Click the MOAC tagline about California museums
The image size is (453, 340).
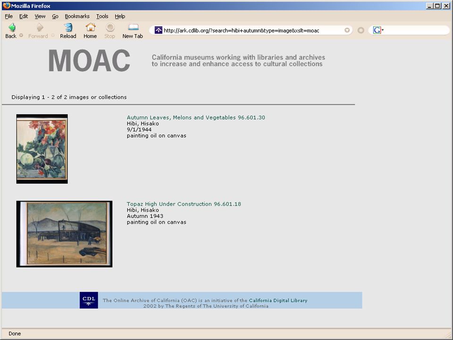[x=238, y=60]
